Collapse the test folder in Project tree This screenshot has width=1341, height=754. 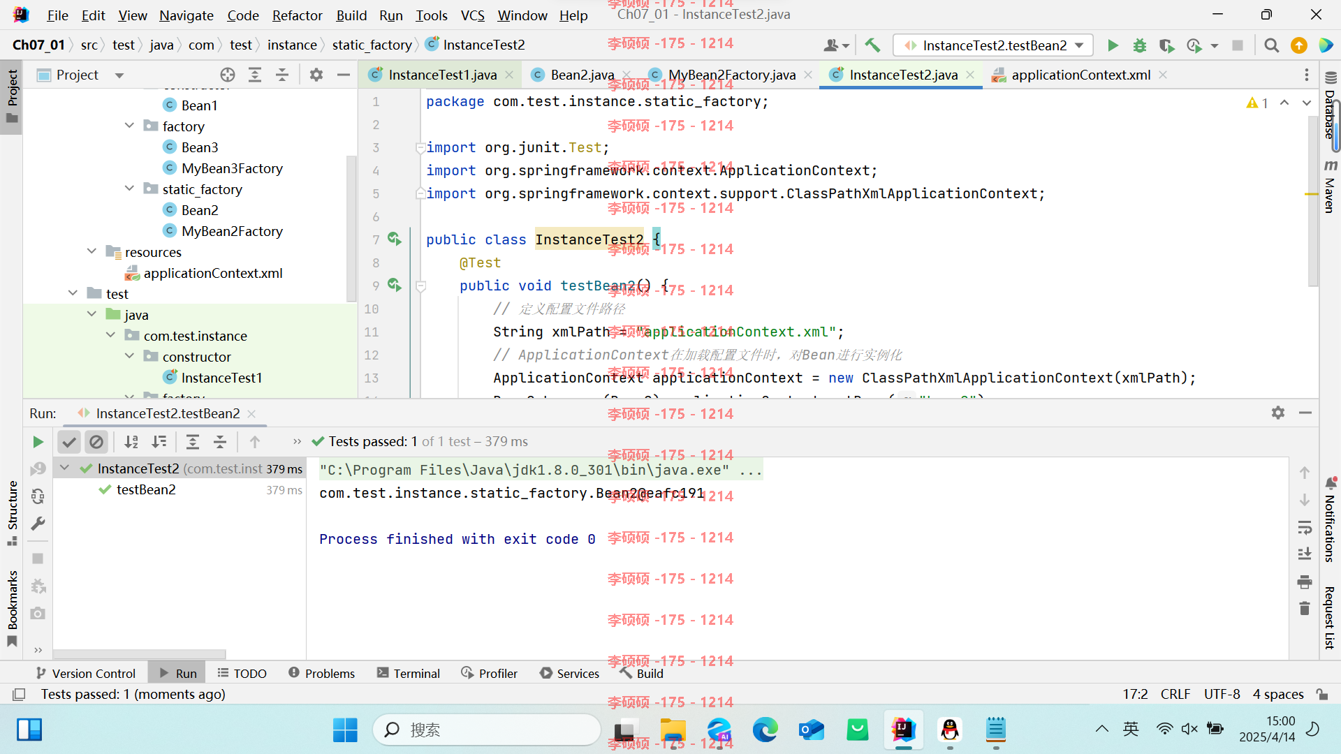73,293
